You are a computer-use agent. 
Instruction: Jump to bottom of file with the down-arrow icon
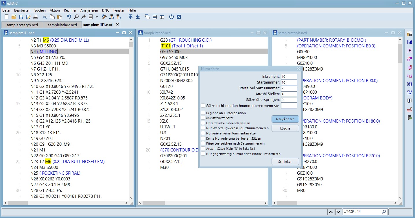pos(137,17)
